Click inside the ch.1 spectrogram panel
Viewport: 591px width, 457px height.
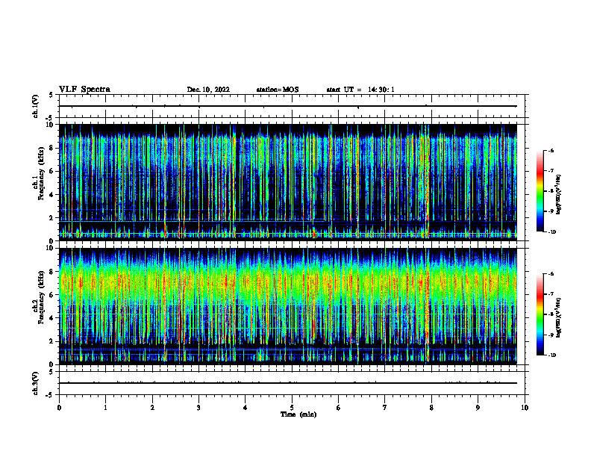pos(288,182)
